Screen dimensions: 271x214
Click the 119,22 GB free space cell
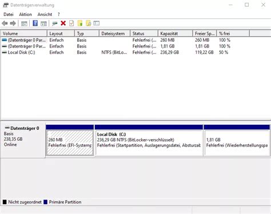[x=204, y=53]
